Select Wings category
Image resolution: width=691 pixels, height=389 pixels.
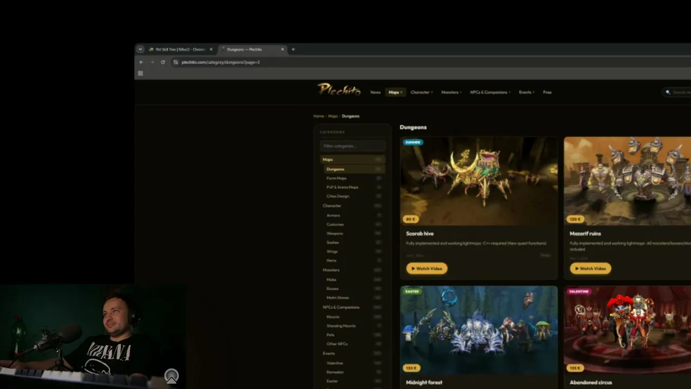[x=354, y=251]
